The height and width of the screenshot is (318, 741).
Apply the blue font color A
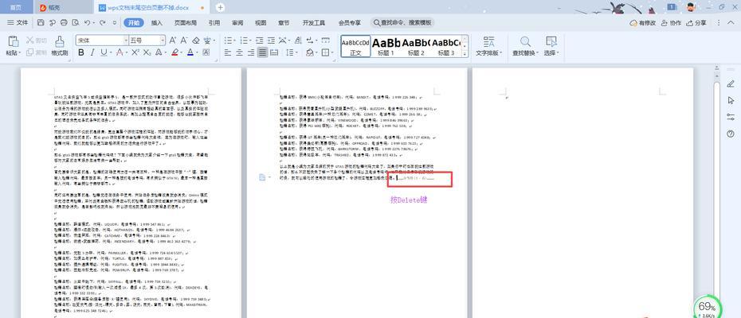tap(190, 52)
